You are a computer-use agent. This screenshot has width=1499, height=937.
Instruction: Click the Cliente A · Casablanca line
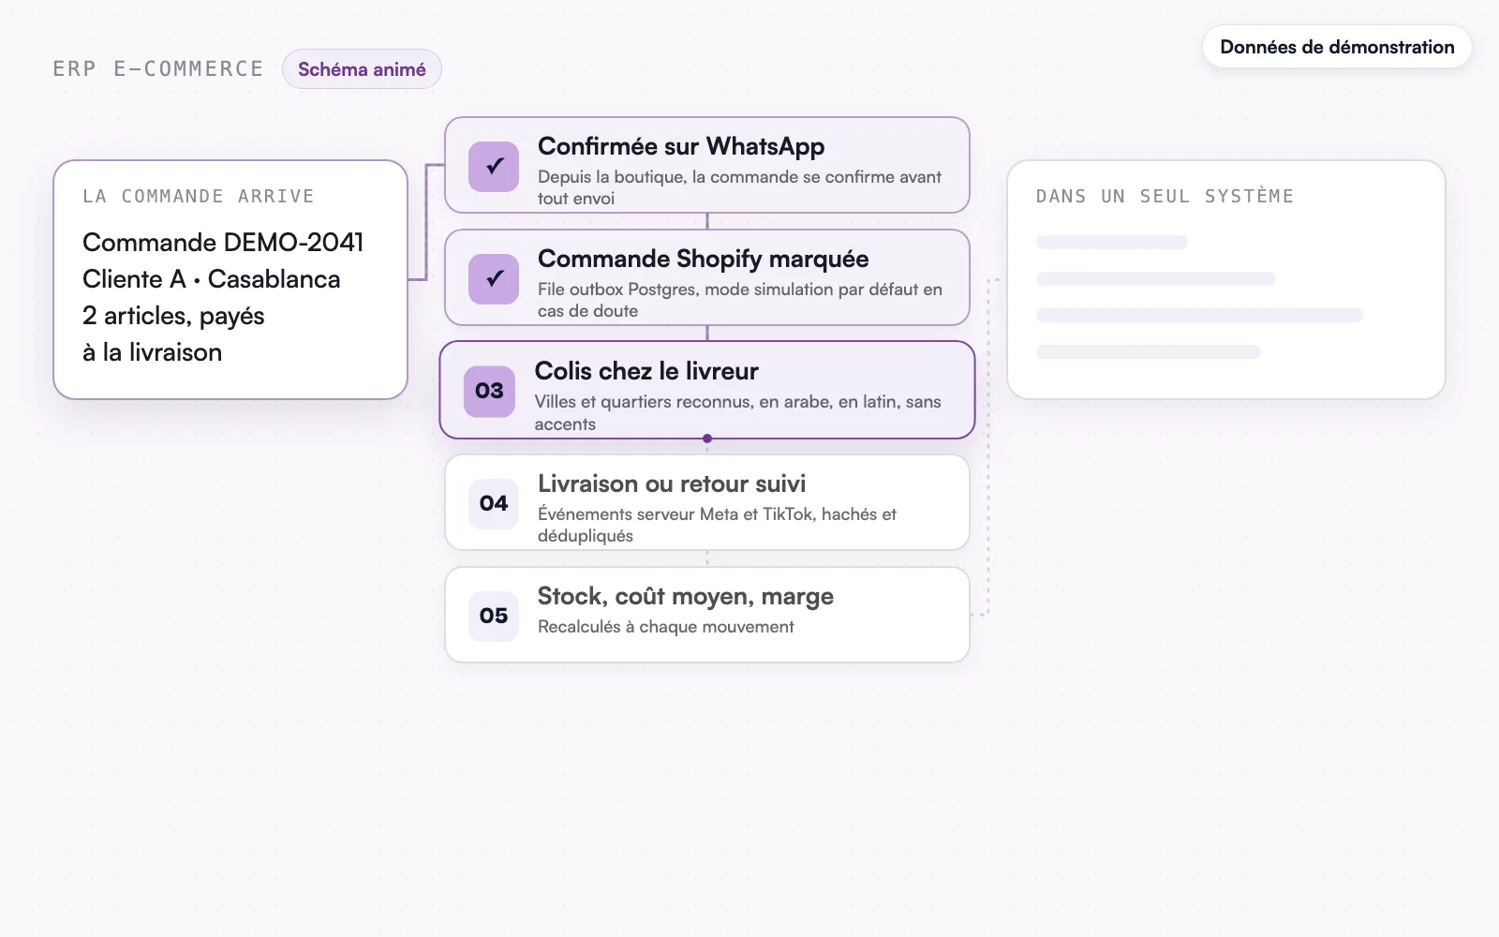click(x=212, y=279)
